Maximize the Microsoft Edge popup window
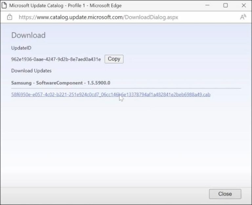The image size is (252, 205). pyautogui.click(x=225, y=6)
